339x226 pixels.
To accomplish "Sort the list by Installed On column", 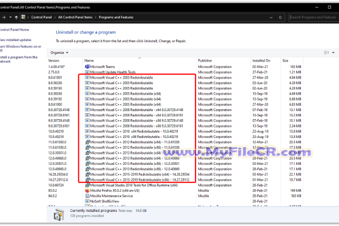I will point(261,61).
